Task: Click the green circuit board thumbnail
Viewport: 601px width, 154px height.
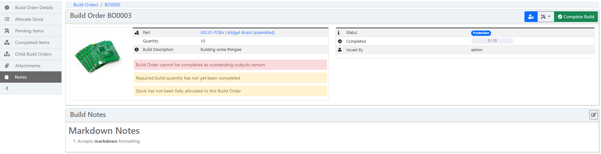Action: pyautogui.click(x=98, y=57)
